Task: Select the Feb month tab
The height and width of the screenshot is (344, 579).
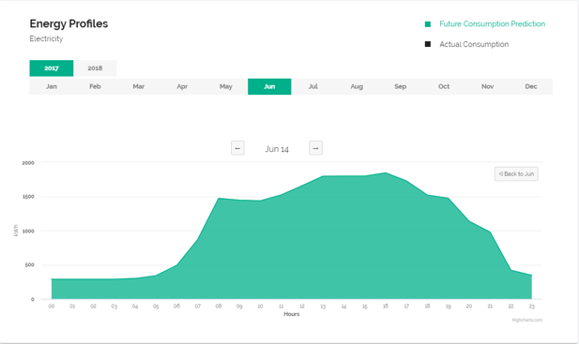Action: click(95, 86)
